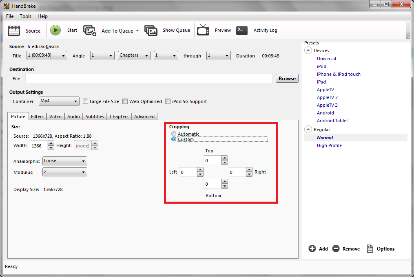Click the HandBrake app icon in title bar
This screenshot has width=414, height=277.
click(7, 6)
